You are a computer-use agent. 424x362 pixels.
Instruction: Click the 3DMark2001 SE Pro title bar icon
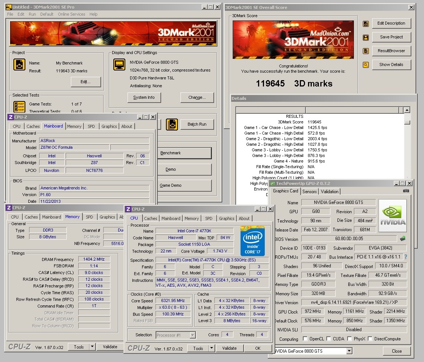pyautogui.click(x=9, y=7)
